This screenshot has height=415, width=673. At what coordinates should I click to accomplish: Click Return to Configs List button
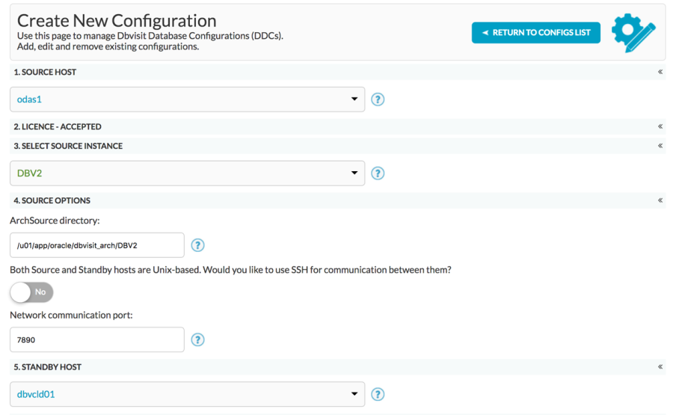(x=535, y=33)
